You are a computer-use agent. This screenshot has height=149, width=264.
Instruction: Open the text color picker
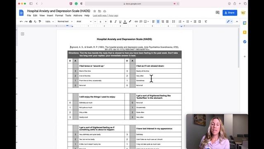click(x=125, y=22)
